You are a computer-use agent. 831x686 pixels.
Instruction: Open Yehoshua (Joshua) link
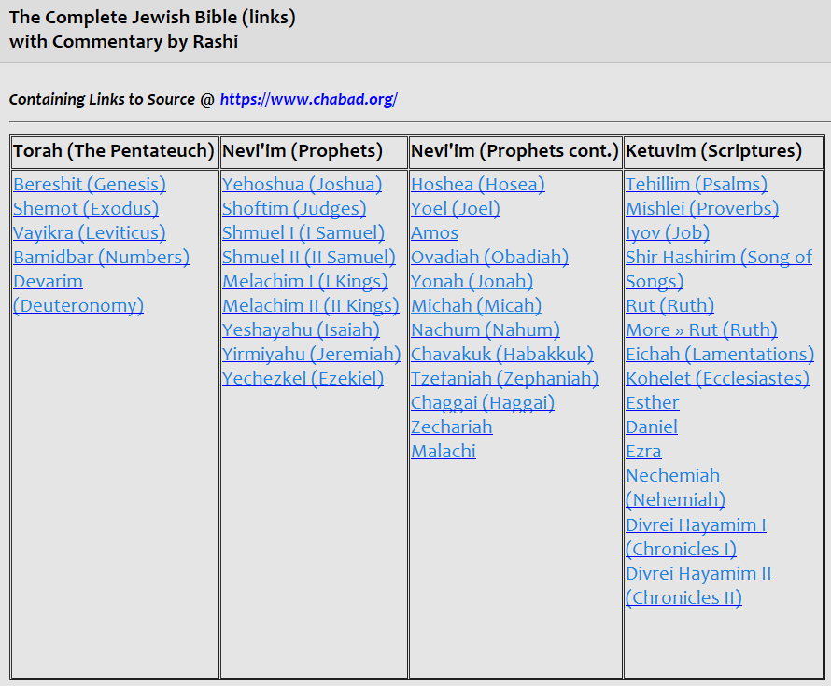click(303, 185)
